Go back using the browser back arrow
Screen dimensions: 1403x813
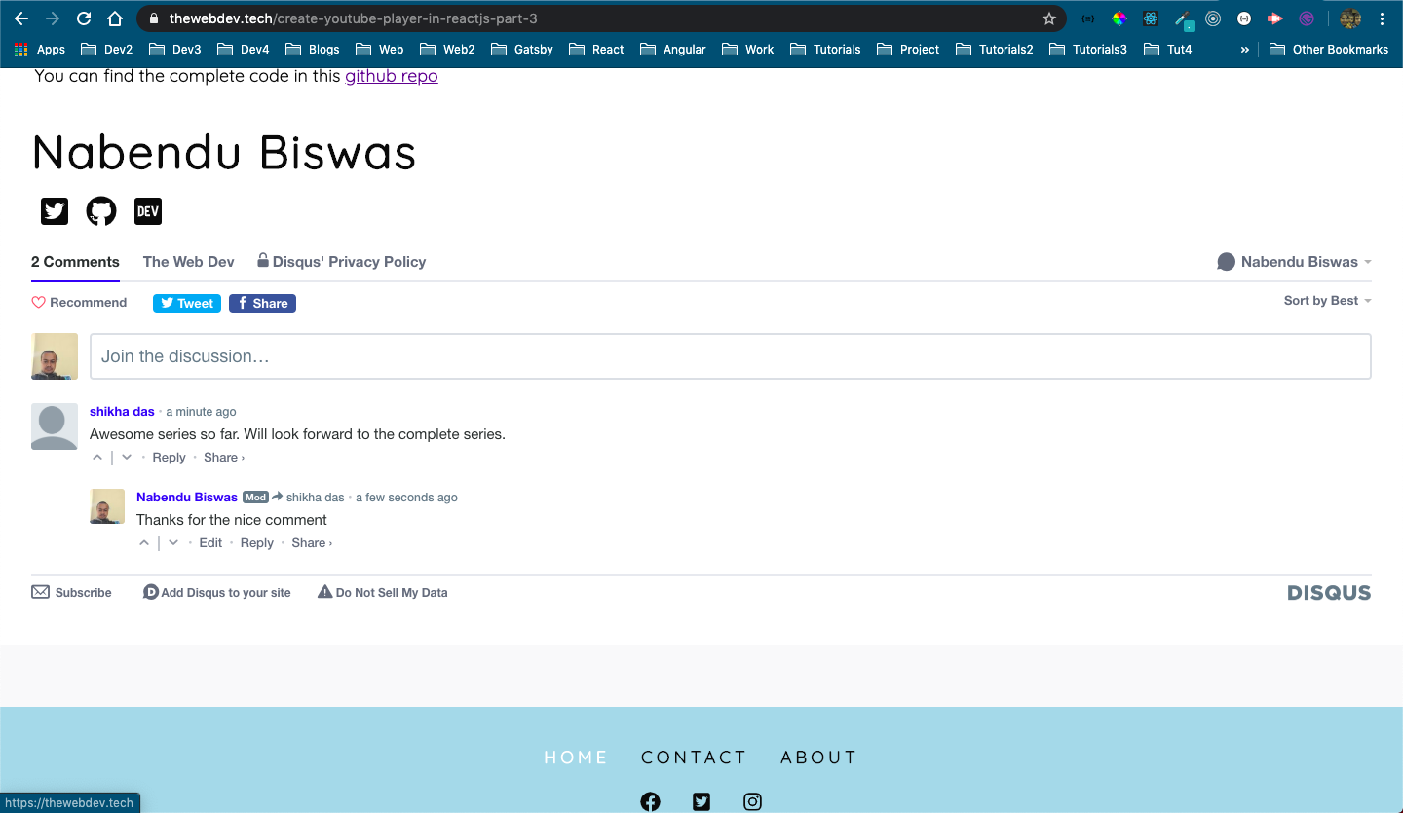21,18
